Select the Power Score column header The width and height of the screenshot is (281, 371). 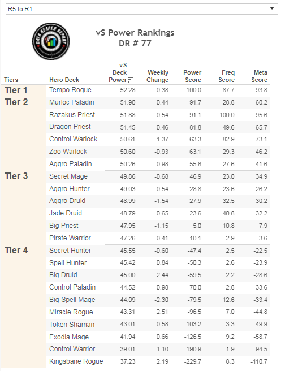tap(193, 76)
